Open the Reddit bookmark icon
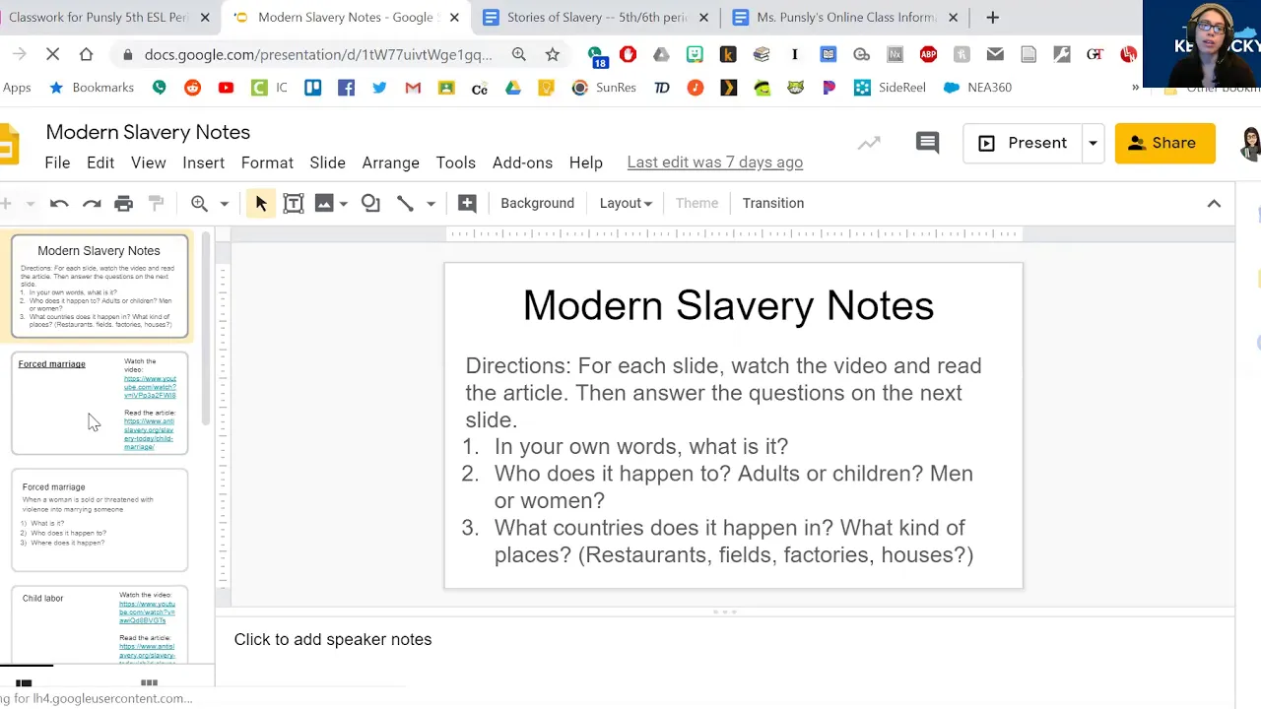The width and height of the screenshot is (1261, 709). [192, 88]
